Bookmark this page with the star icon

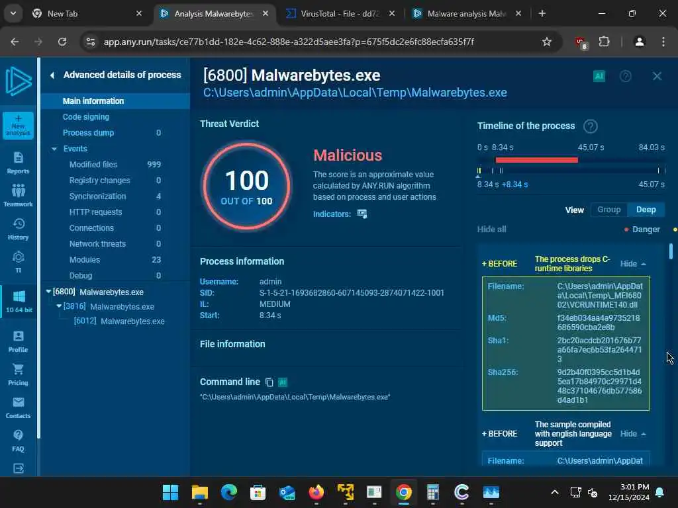[546, 42]
